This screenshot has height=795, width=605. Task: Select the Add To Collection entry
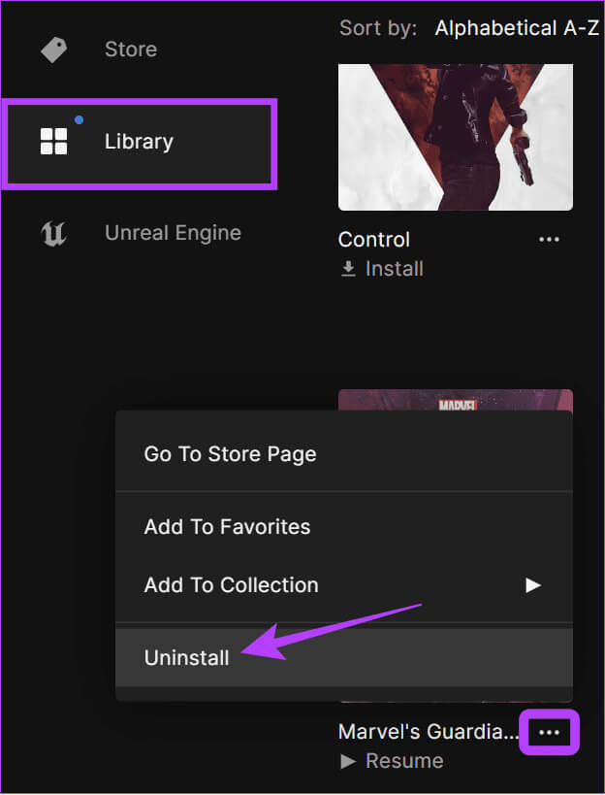tap(231, 585)
